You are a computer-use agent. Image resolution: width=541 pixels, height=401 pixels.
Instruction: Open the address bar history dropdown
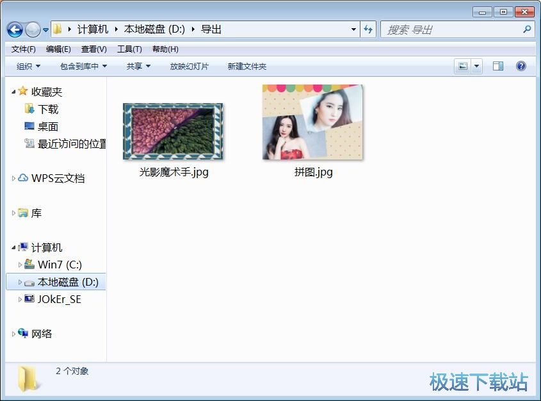(x=353, y=29)
